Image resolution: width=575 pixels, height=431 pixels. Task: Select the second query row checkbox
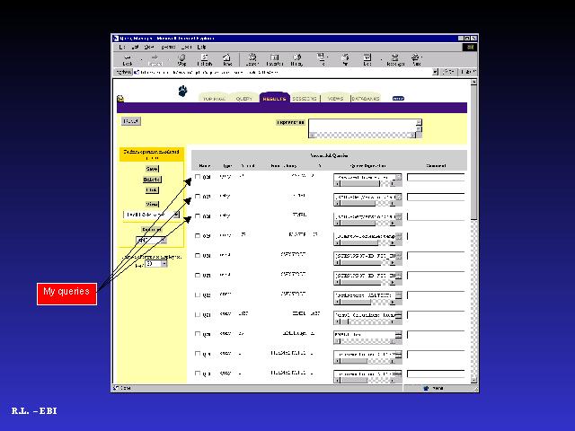pyautogui.click(x=198, y=197)
